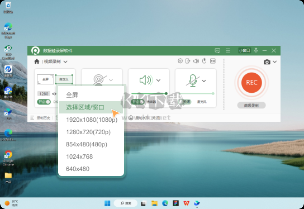Open the settings gear icon

[180, 61]
